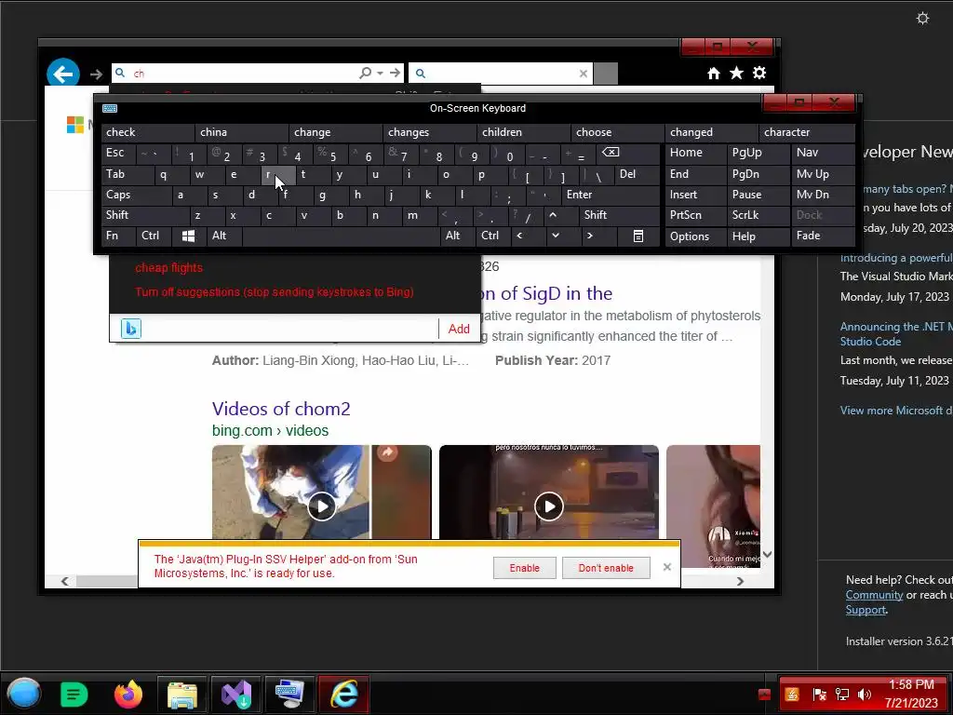
Task: Select the 'changes' word prediction
Action: tap(430, 132)
